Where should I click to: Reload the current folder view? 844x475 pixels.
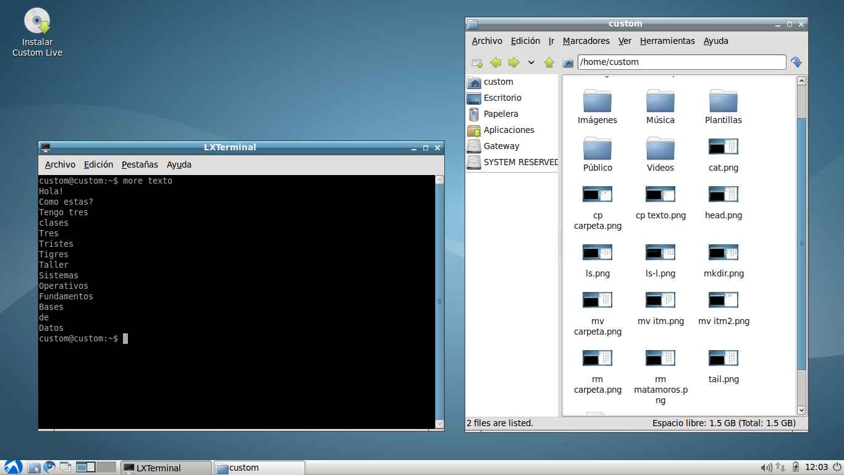(x=796, y=62)
